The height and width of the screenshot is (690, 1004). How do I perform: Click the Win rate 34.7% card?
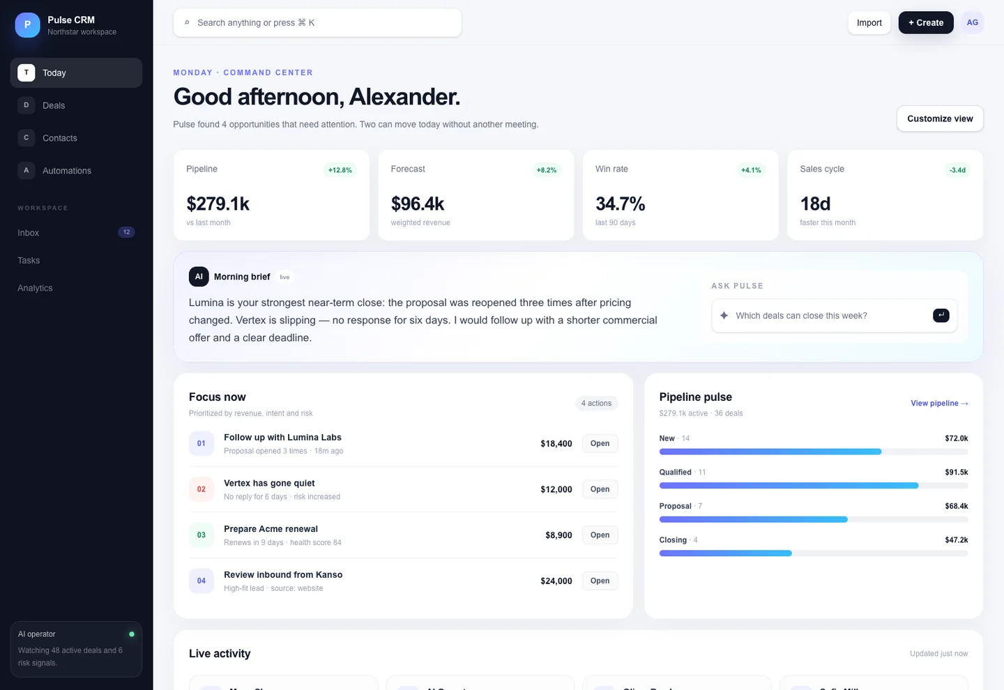[680, 195]
